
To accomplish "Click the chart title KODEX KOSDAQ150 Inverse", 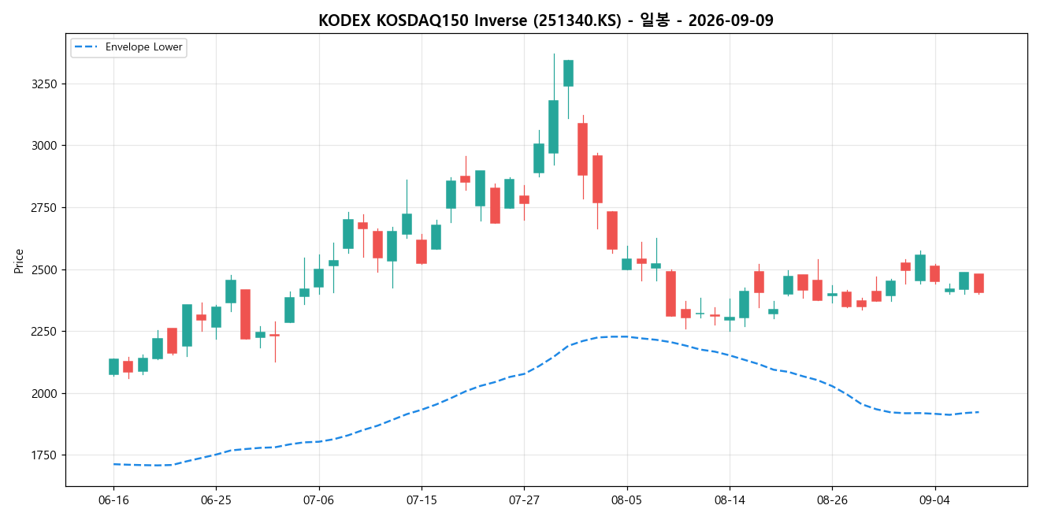I will pos(545,20).
